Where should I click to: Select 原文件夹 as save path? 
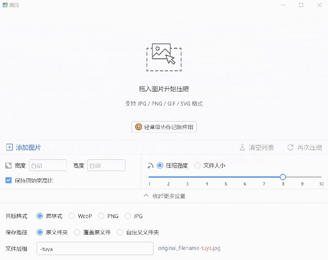(x=40, y=232)
